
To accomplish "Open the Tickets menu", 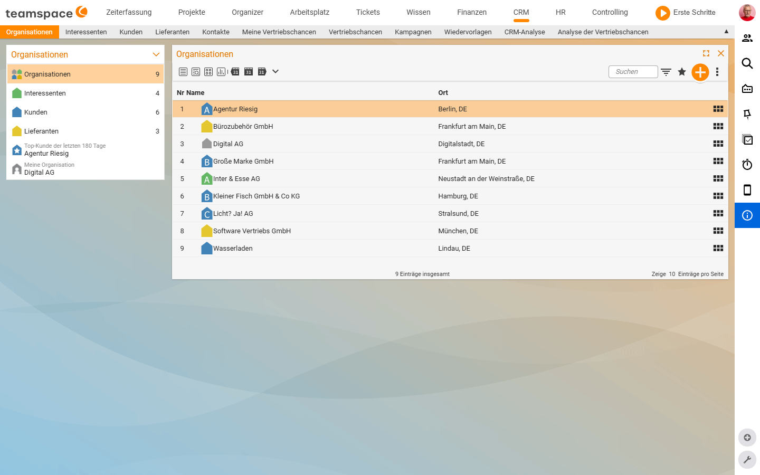I will click(x=368, y=12).
